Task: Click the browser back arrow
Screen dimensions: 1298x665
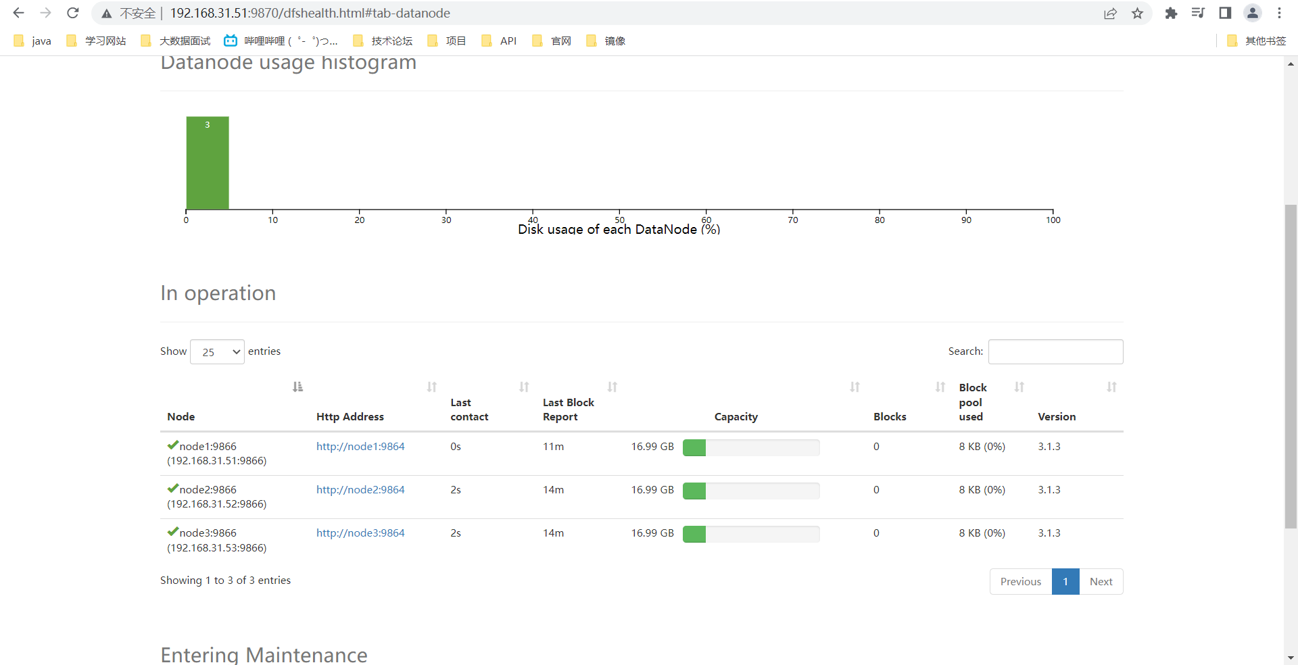Action: coord(19,13)
